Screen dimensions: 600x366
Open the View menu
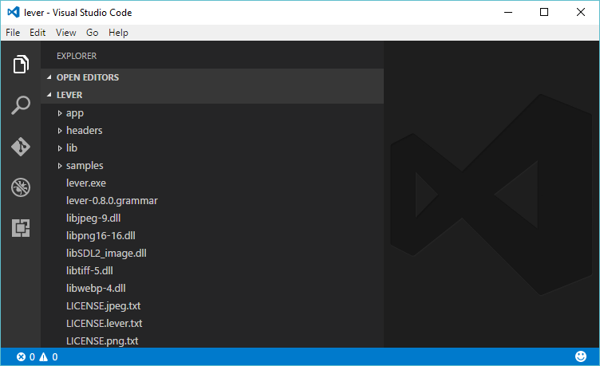(66, 33)
